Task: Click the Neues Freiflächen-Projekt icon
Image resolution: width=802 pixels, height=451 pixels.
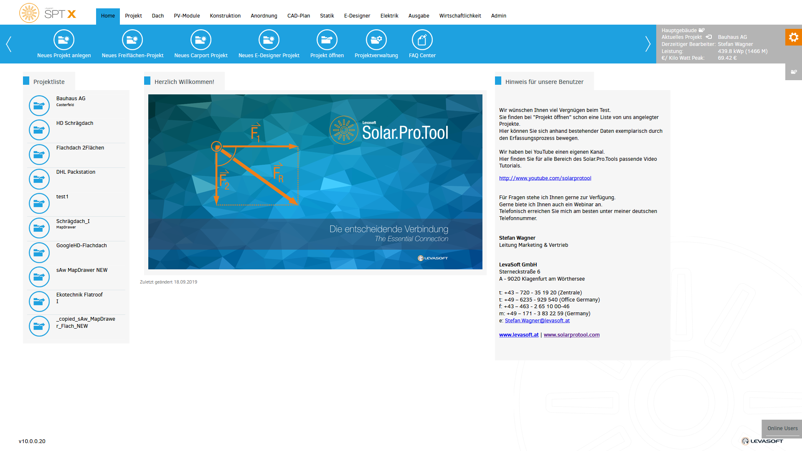Action: (x=132, y=40)
